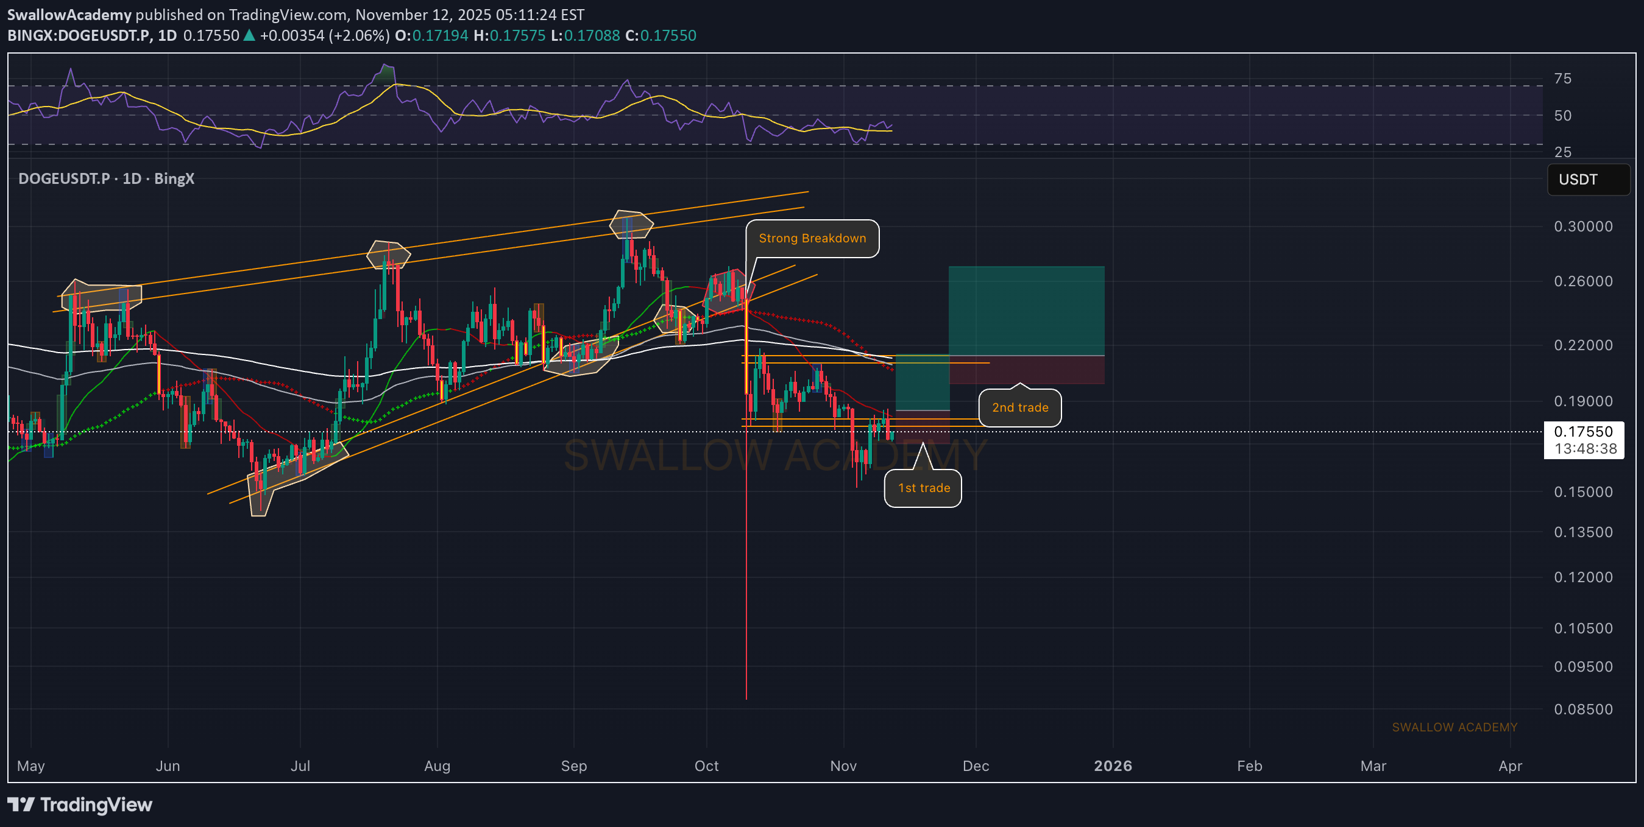Click the Nov label on time axis

click(843, 765)
